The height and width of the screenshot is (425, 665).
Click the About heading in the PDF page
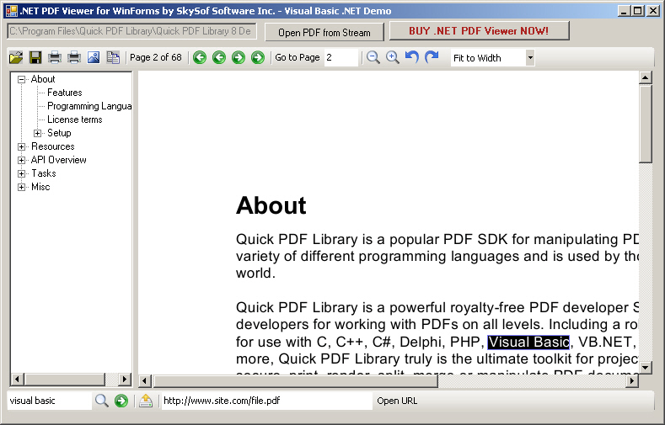coord(271,205)
